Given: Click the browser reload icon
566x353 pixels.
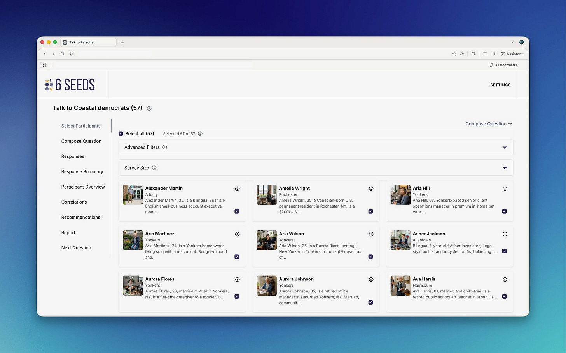Looking at the screenshot, I should pyautogui.click(x=62, y=54).
